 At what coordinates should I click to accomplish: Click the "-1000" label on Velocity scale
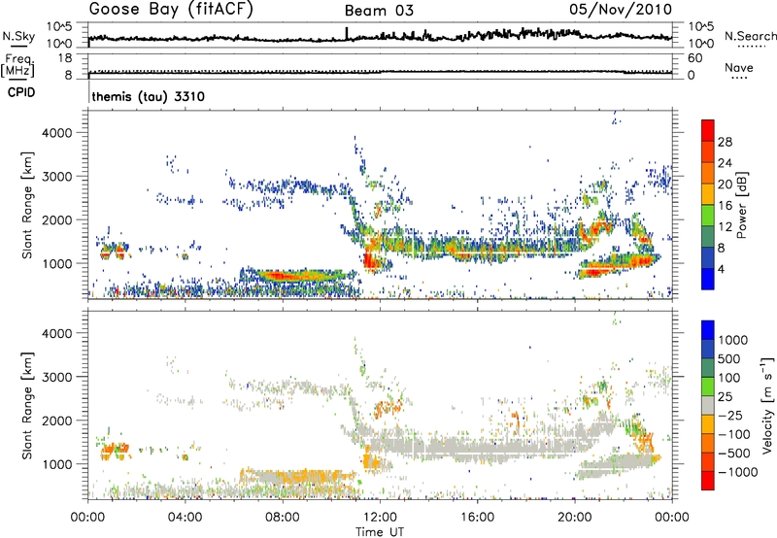point(737,472)
